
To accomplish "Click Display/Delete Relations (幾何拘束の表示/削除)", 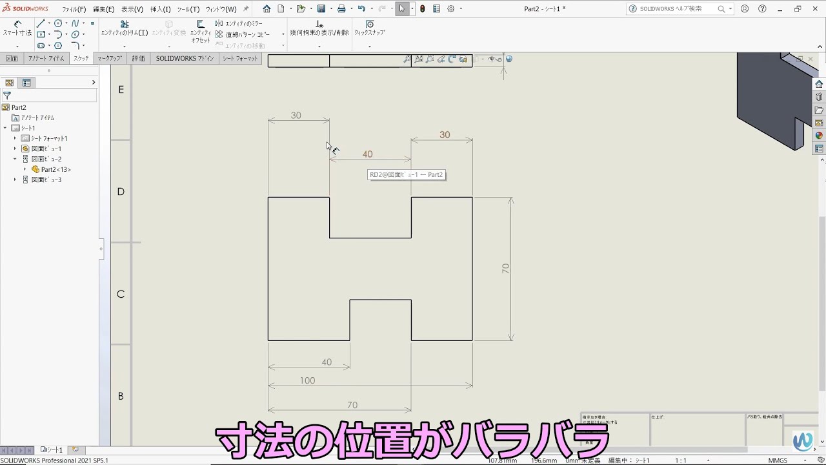I will point(319,28).
